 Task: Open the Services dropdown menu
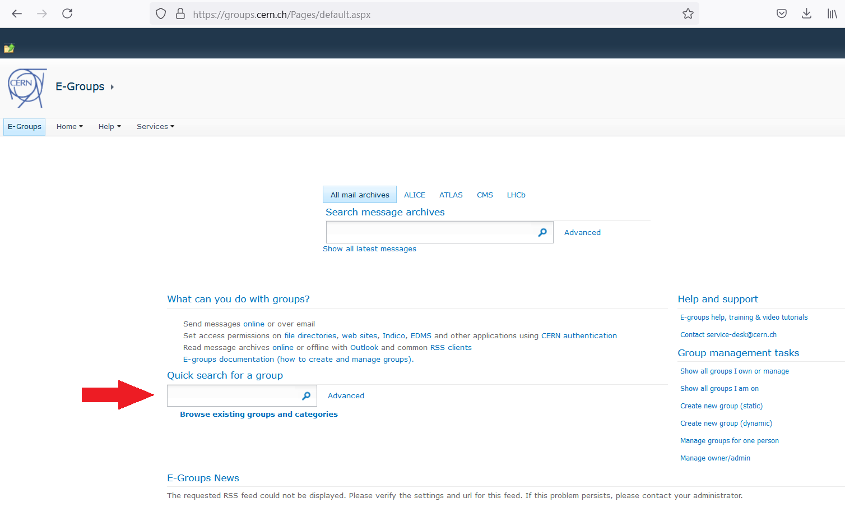tap(155, 127)
